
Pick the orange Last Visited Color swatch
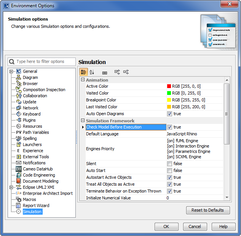(x=169, y=107)
